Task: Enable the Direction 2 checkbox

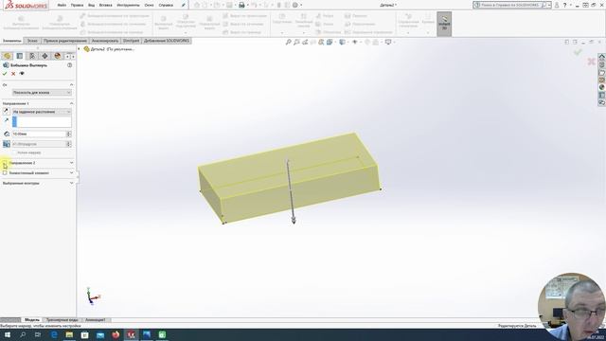Action: coord(5,163)
